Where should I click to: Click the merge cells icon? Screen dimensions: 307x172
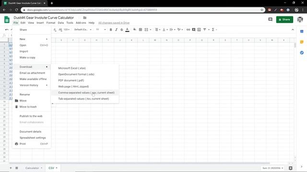click(x=146, y=30)
